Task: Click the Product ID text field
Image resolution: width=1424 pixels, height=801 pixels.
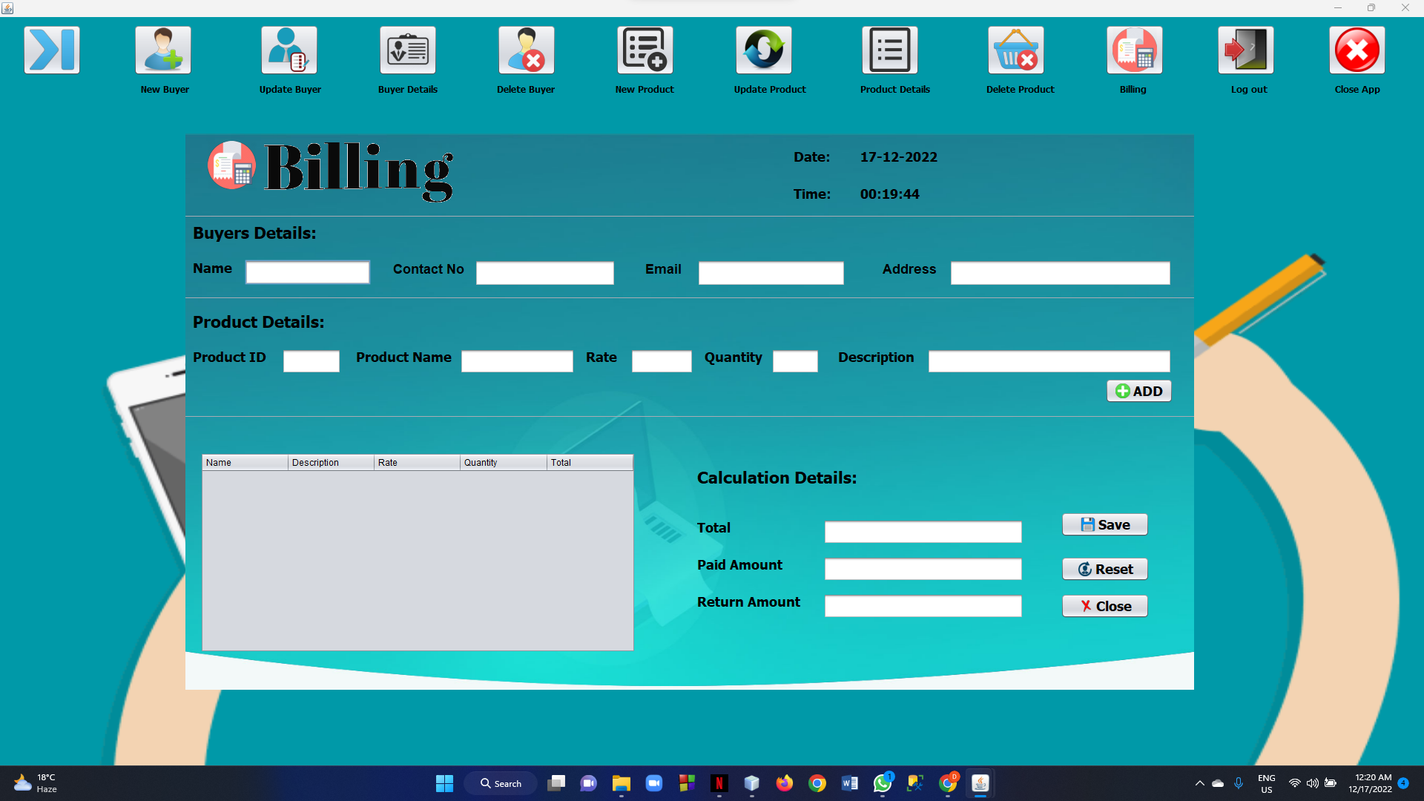Action: pyautogui.click(x=311, y=361)
